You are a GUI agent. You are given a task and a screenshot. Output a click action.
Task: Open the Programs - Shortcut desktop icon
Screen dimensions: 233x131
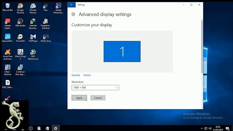coord(46,24)
